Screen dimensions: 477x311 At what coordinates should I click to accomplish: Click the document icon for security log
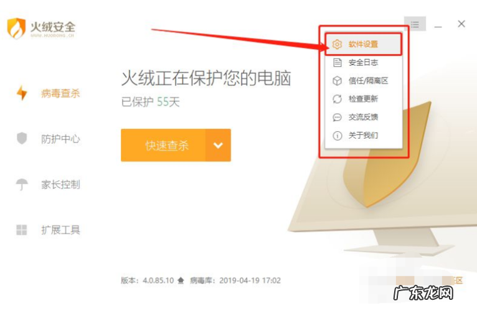click(x=337, y=63)
